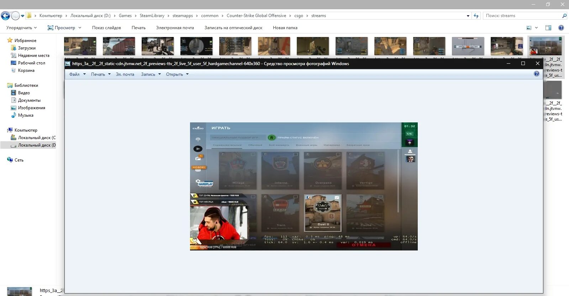Select the thumbnail with white scoreboard banner

(x=468, y=46)
